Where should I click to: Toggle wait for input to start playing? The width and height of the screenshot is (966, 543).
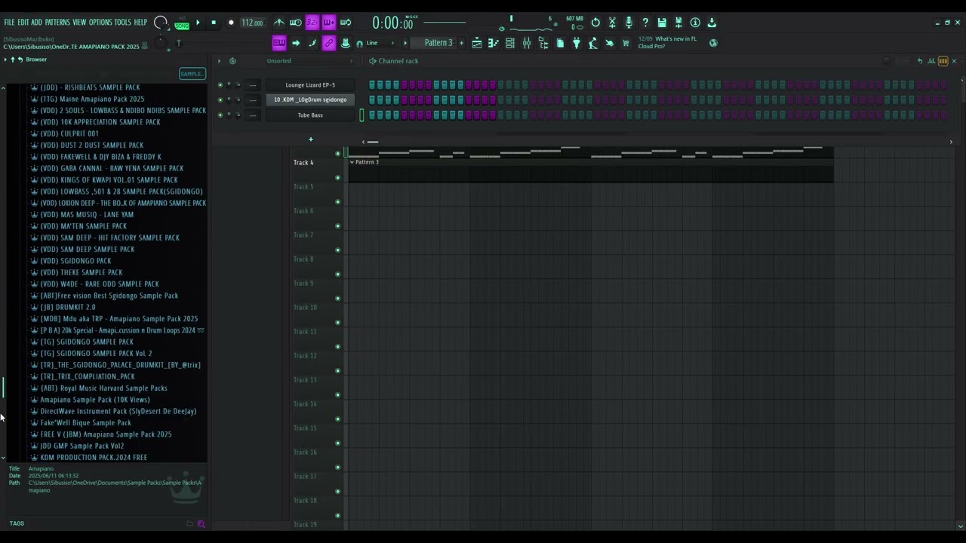pyautogui.click(x=296, y=23)
